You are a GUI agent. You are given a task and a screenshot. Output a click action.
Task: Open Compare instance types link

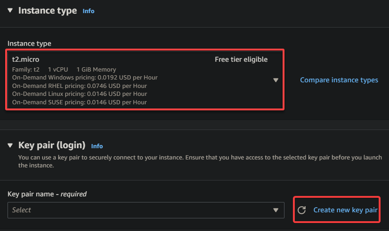(x=339, y=80)
